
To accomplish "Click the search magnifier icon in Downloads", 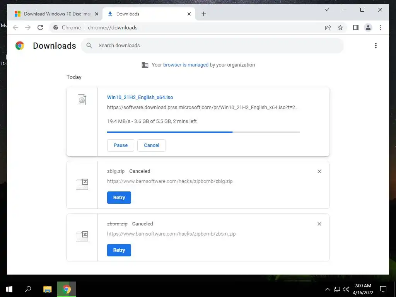I will tap(89, 46).
